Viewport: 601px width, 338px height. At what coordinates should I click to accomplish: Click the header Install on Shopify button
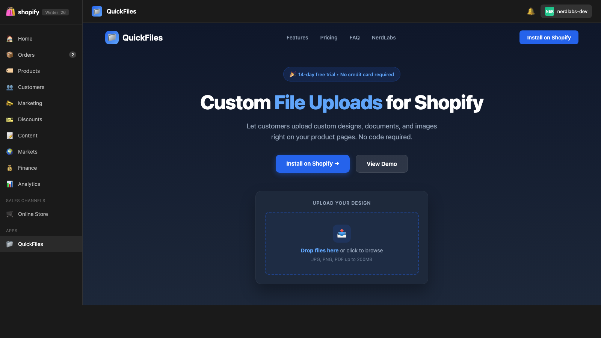click(x=549, y=38)
